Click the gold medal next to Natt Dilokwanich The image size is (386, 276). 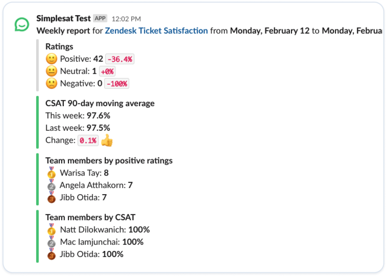click(51, 229)
